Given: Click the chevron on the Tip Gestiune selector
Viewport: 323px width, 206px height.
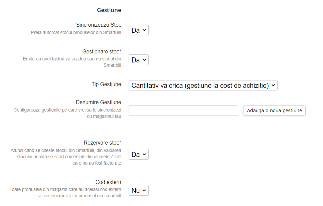Looking at the screenshot, I should [x=273, y=85].
